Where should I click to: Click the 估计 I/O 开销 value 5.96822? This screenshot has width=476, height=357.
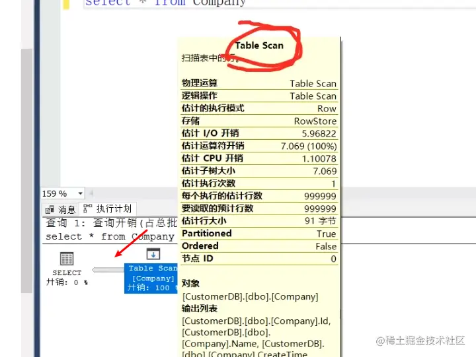coord(319,134)
